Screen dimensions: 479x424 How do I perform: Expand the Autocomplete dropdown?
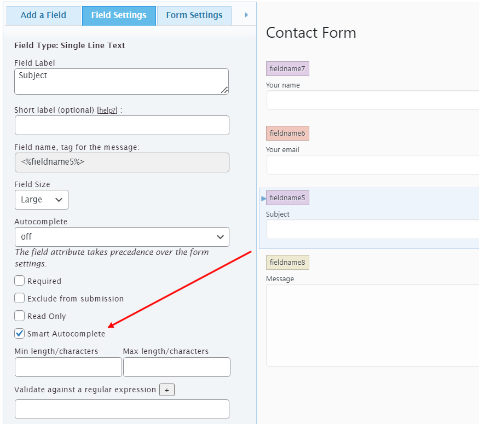tap(122, 237)
